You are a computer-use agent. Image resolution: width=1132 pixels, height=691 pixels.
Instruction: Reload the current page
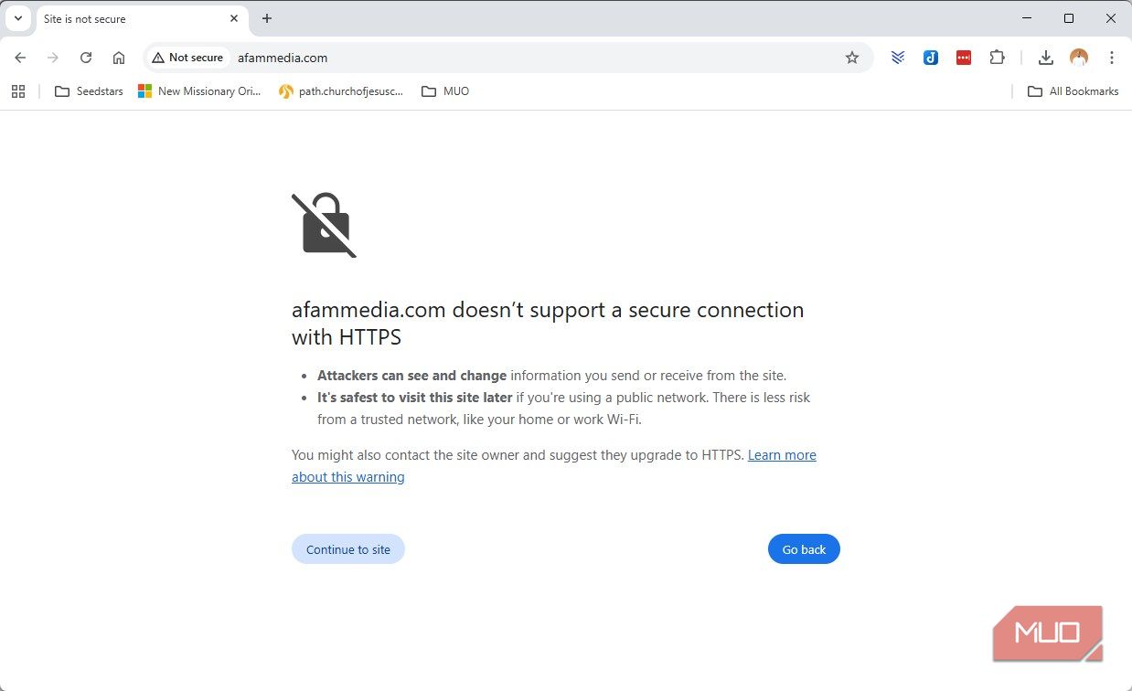coord(86,58)
